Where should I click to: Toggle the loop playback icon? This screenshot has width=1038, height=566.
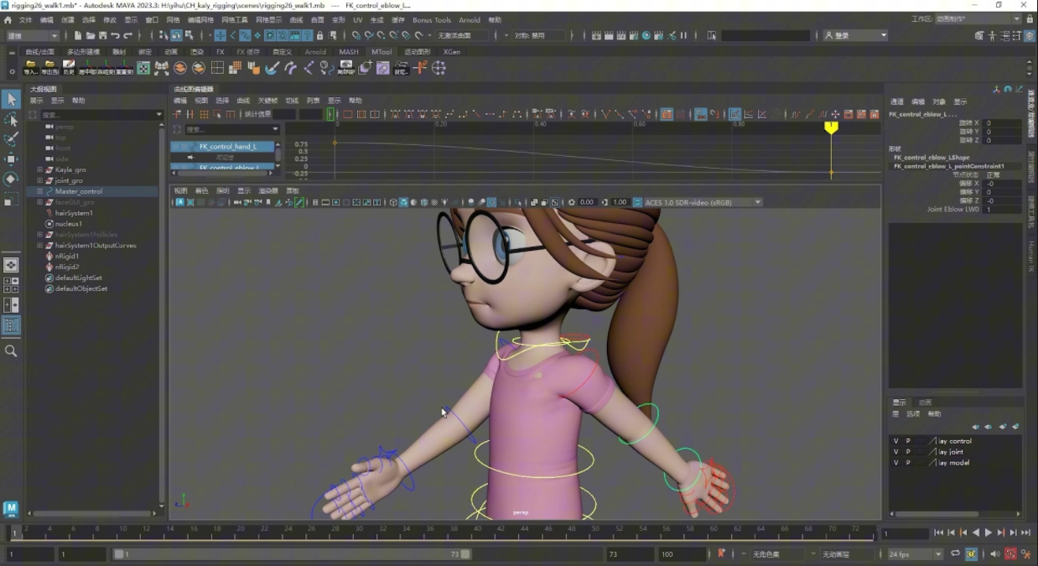[955, 554]
